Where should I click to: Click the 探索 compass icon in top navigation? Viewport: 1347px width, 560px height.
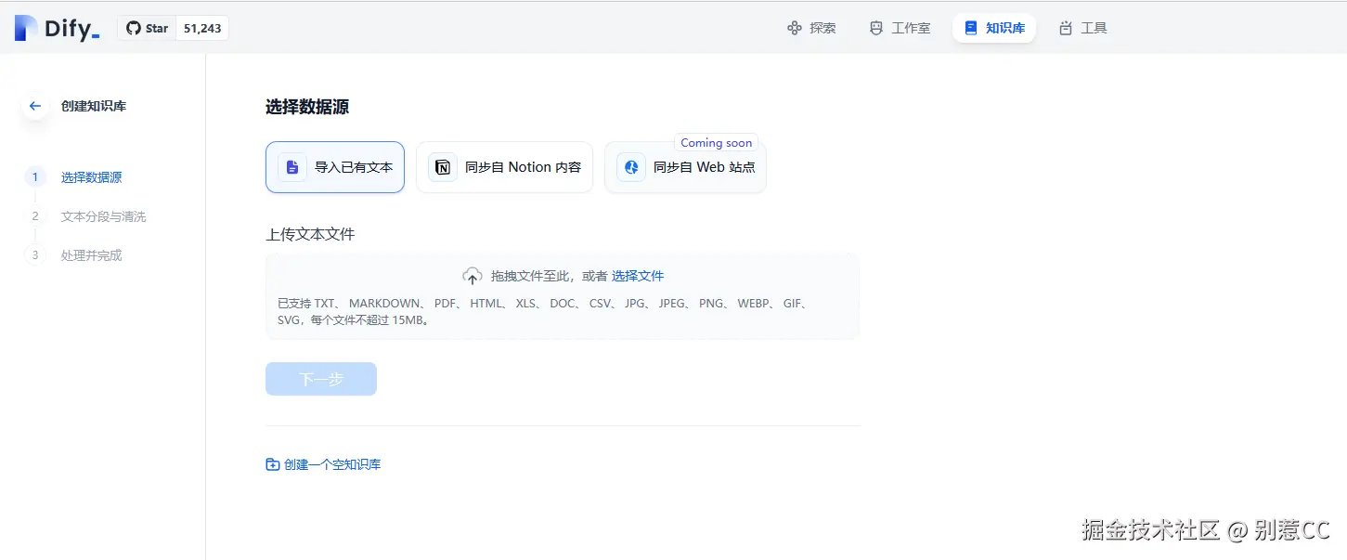792,28
